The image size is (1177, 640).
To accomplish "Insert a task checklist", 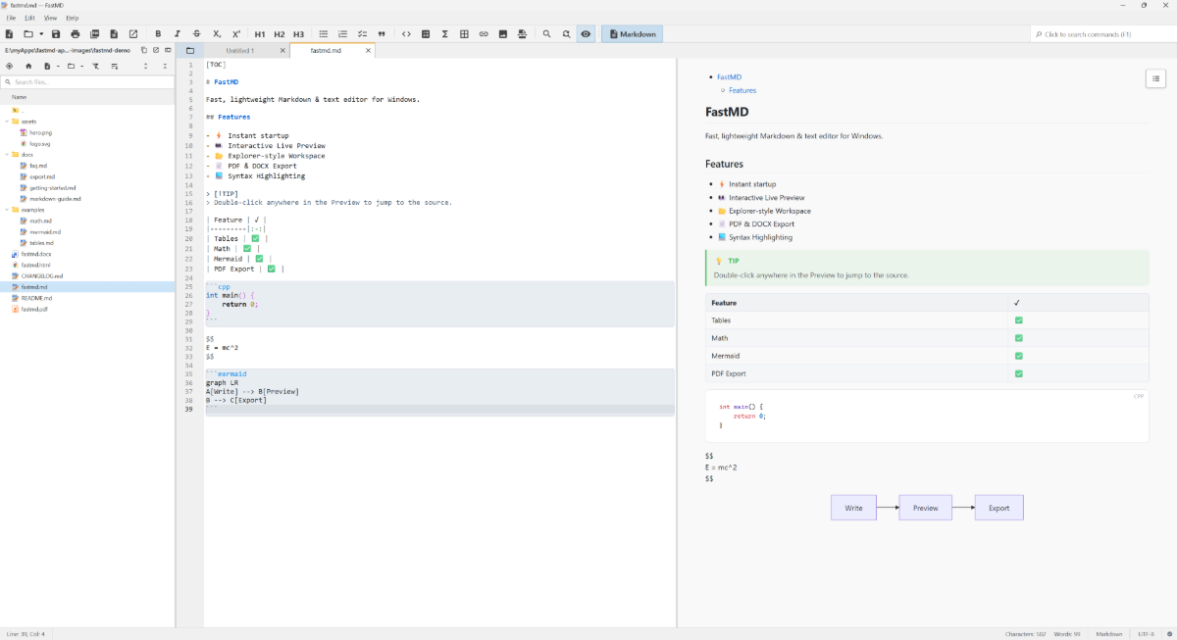I will click(362, 34).
